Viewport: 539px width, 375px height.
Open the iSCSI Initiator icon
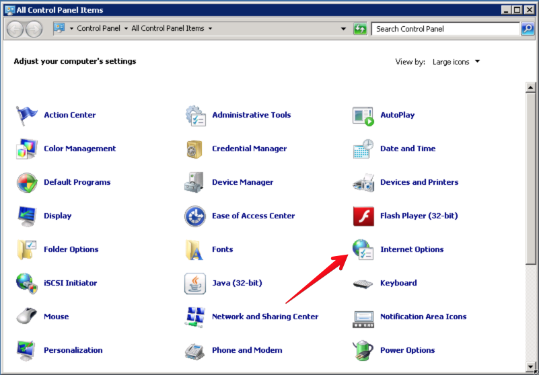tap(27, 284)
